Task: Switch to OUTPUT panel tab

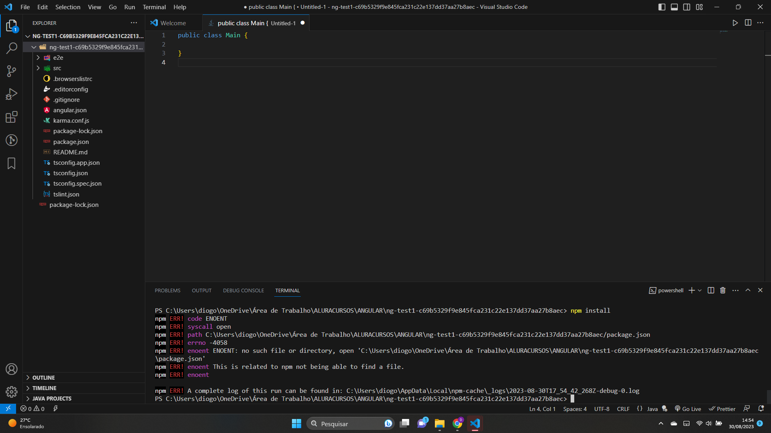Action: 202,290
